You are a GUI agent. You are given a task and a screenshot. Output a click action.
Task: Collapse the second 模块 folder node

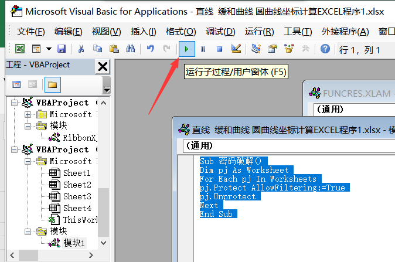[x=28, y=232]
